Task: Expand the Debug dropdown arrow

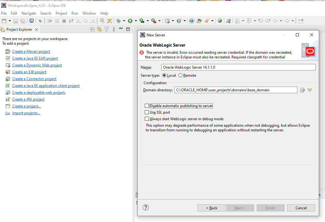Action: [x=124, y=21]
